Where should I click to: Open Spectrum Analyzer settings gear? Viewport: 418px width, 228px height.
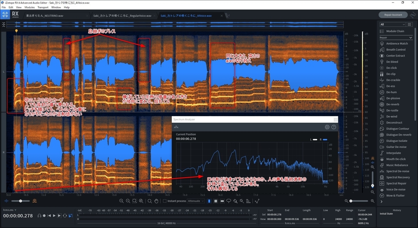pyautogui.click(x=327, y=127)
